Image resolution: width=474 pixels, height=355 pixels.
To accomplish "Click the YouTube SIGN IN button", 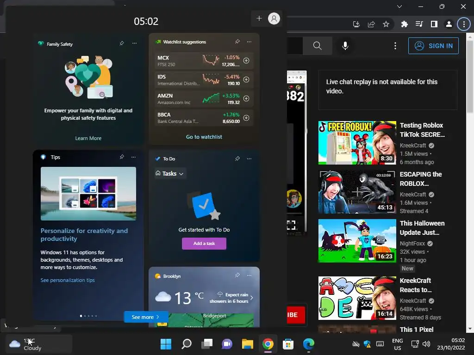I will pyautogui.click(x=433, y=46).
